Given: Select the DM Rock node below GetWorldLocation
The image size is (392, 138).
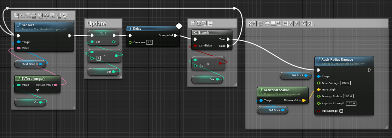Looking at the screenshot, I should (x=272, y=110).
